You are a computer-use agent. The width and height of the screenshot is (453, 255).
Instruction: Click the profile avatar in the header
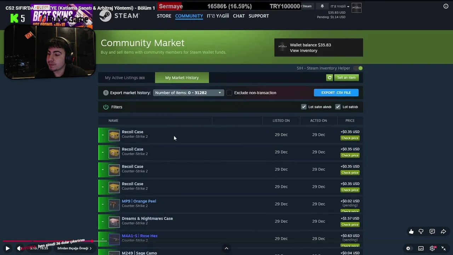[x=356, y=7]
